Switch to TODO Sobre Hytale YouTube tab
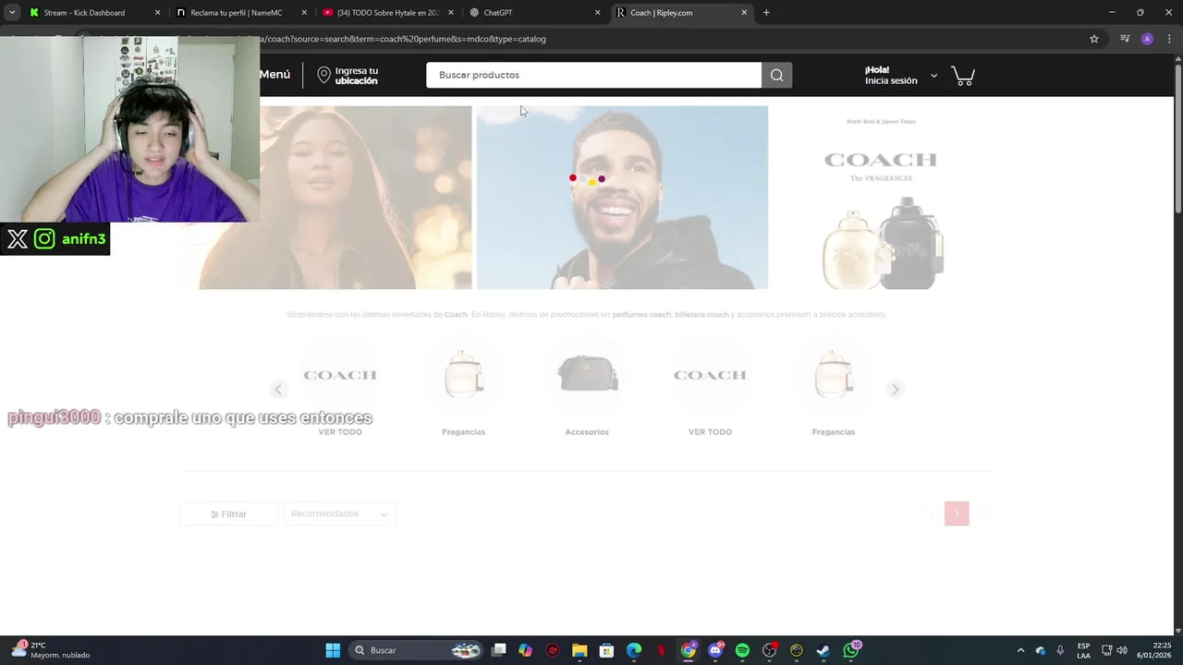Screen dimensions: 1183x665 click(x=387, y=13)
